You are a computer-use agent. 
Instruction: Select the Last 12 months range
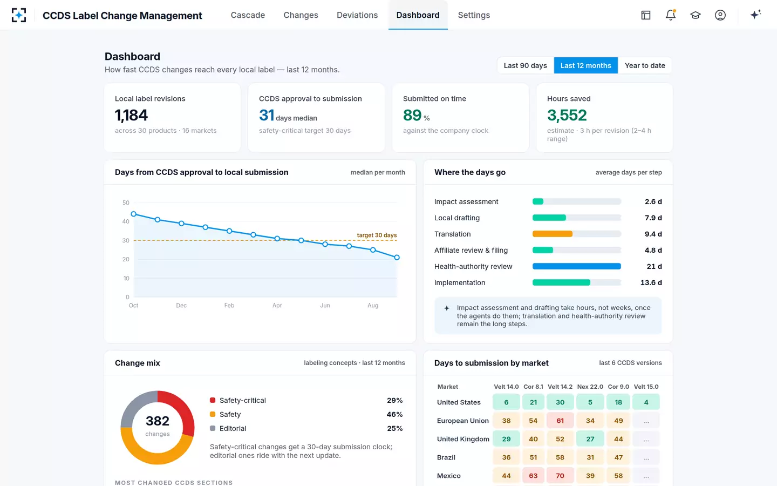pyautogui.click(x=586, y=65)
